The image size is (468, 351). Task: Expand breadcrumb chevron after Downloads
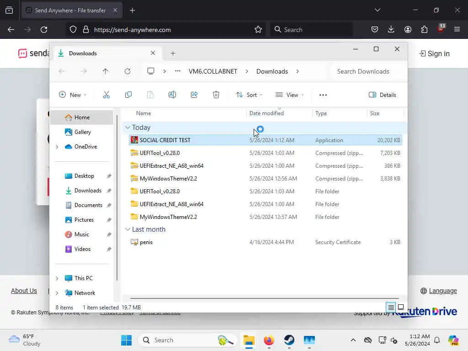point(298,71)
